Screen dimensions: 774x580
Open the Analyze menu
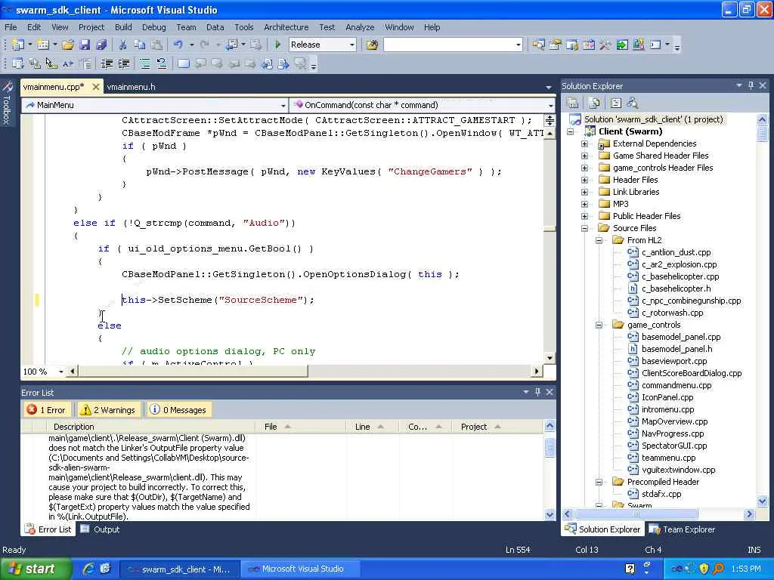tap(360, 27)
